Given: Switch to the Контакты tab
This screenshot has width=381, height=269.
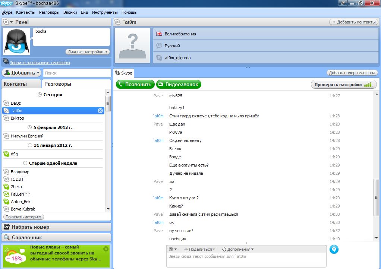Looking at the screenshot, I should click(21, 84).
